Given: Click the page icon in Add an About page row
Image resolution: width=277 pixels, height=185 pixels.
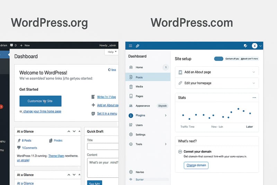Looking at the screenshot, I should tap(180, 72).
